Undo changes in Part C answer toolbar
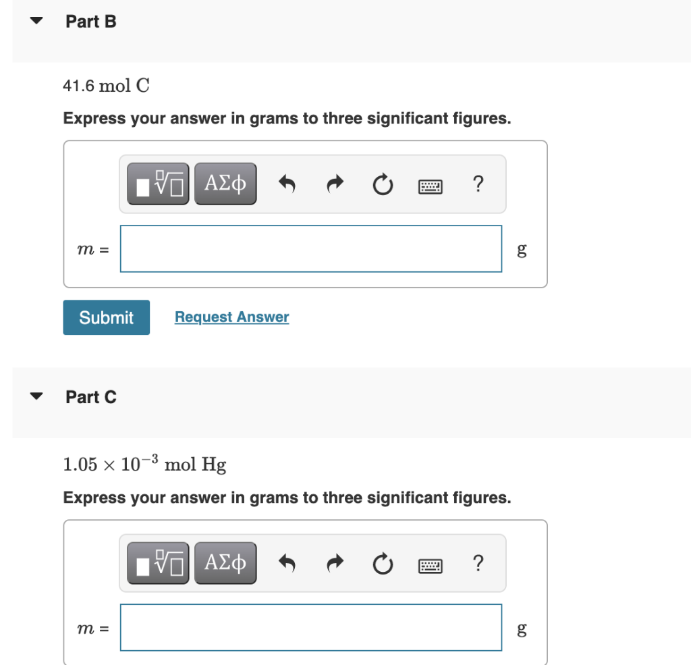This screenshot has height=665, width=691. [x=287, y=563]
